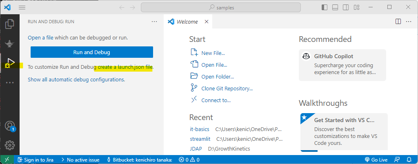Open the hamburger application menu
The image size is (418, 164).
pos(22,7)
